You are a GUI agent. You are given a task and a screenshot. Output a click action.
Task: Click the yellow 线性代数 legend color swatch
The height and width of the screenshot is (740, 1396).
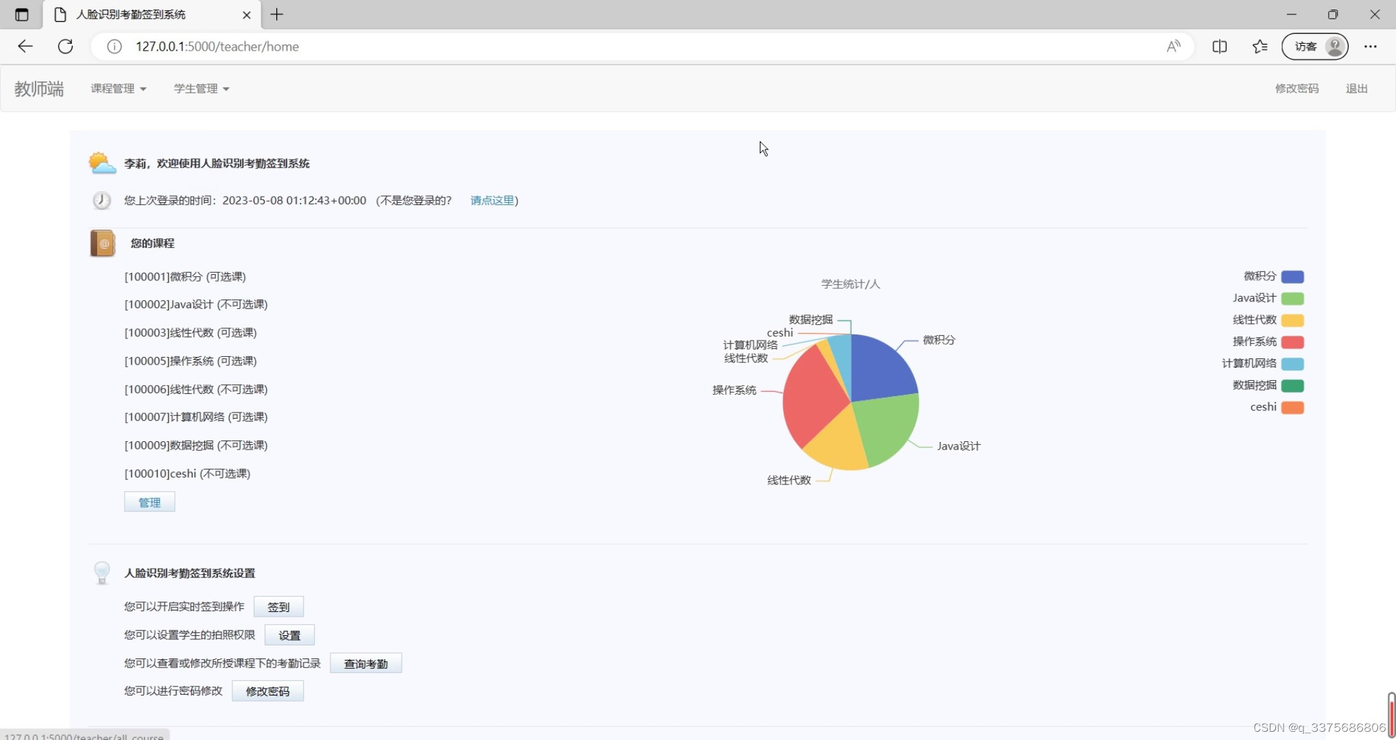pos(1292,319)
